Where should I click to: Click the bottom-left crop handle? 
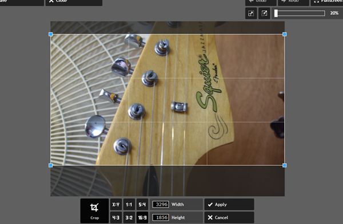click(x=50, y=165)
